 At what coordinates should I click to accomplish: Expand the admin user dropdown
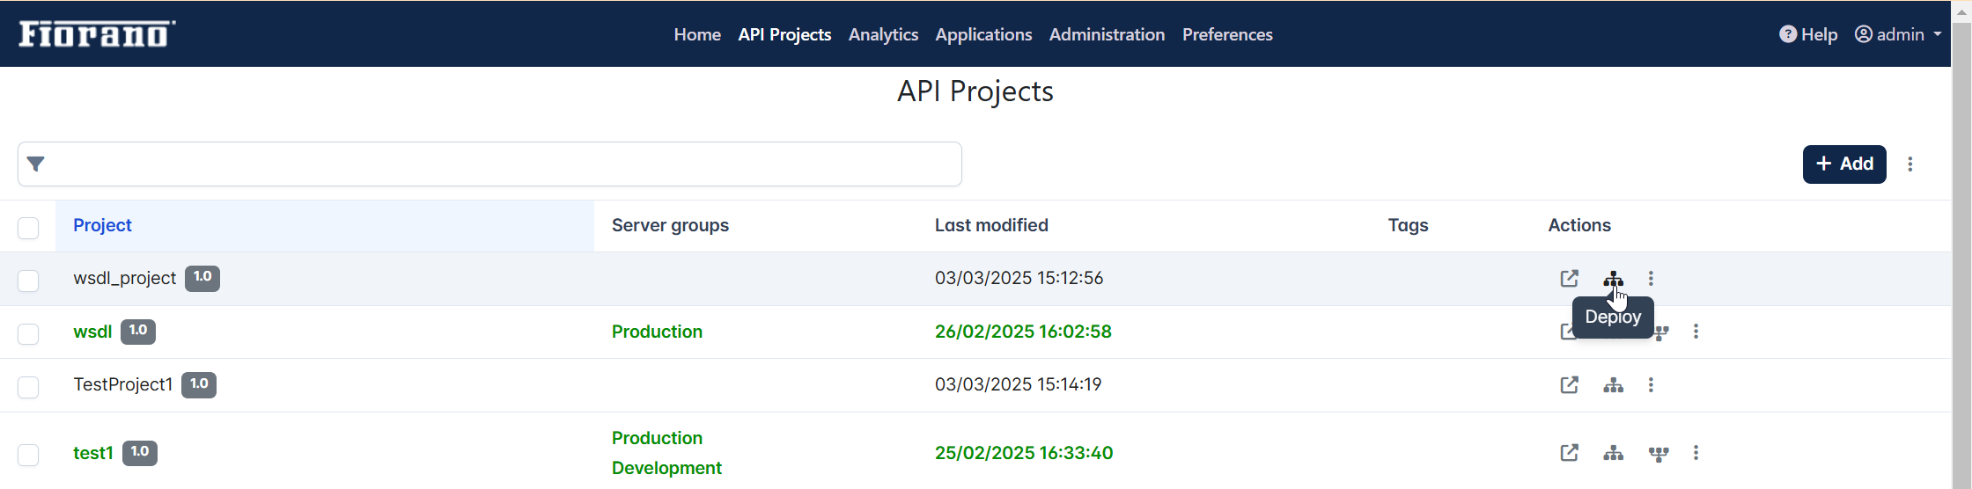click(1898, 34)
